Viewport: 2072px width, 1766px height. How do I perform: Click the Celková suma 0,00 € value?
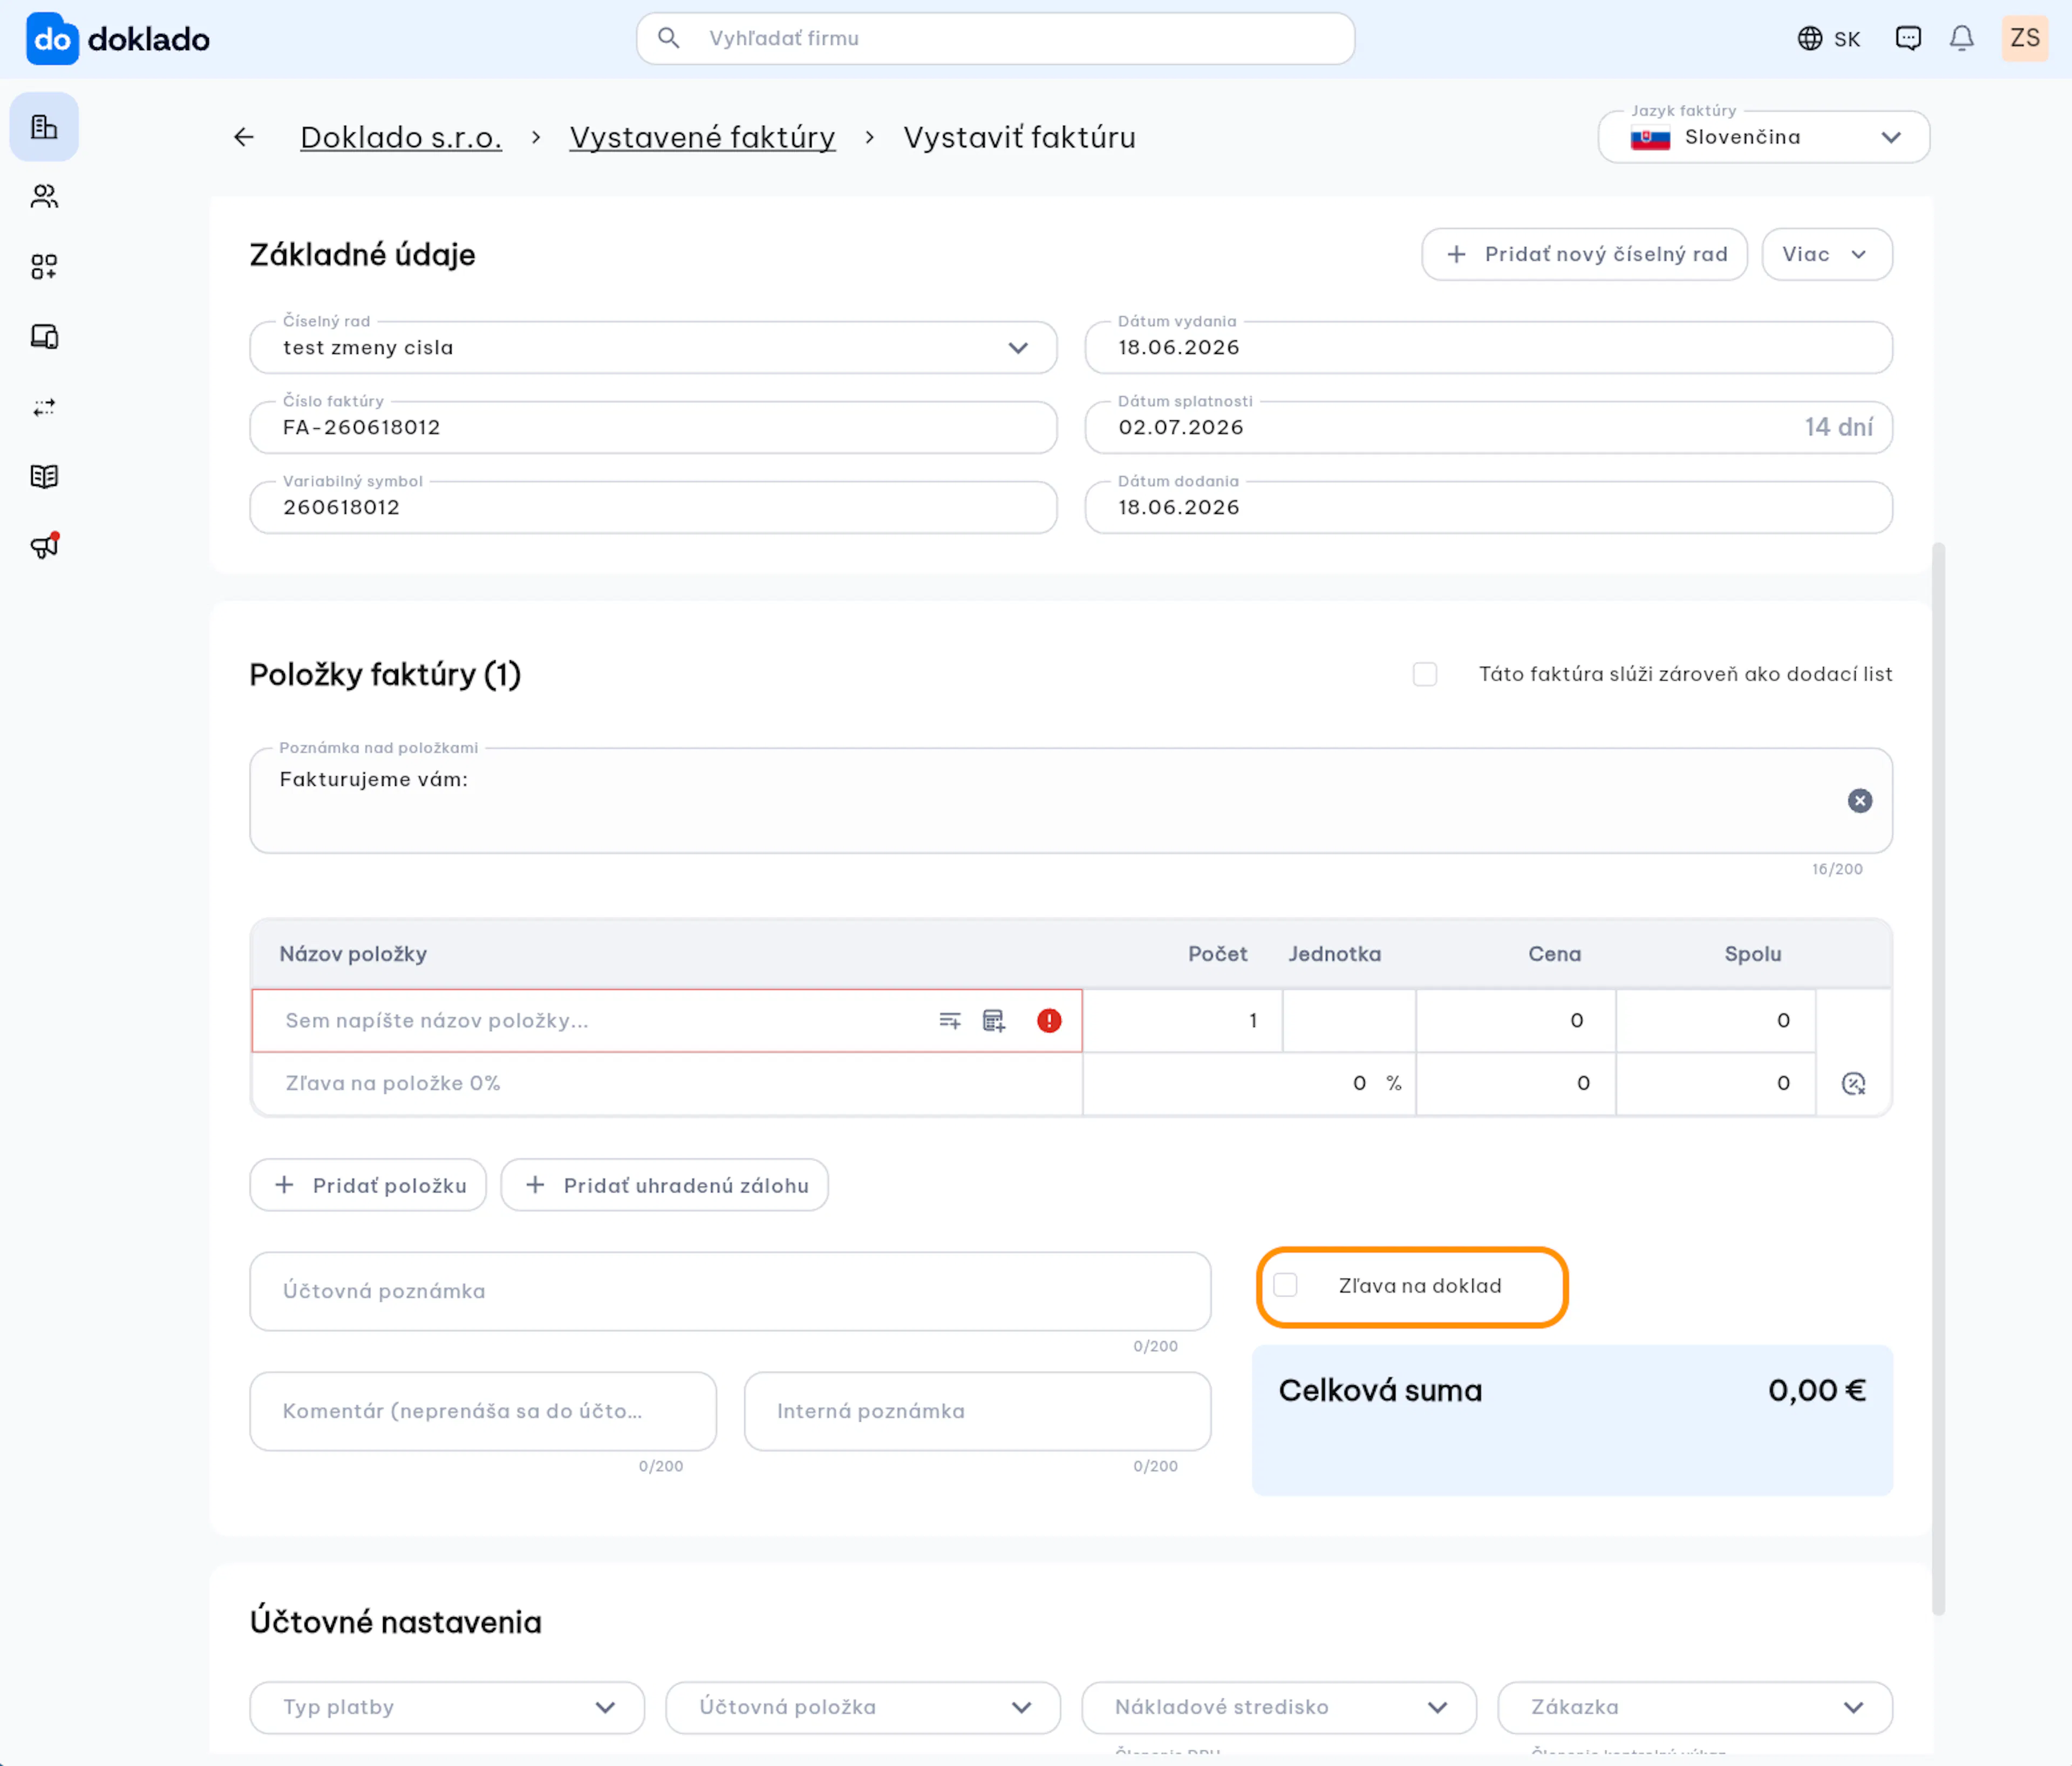1817,1390
